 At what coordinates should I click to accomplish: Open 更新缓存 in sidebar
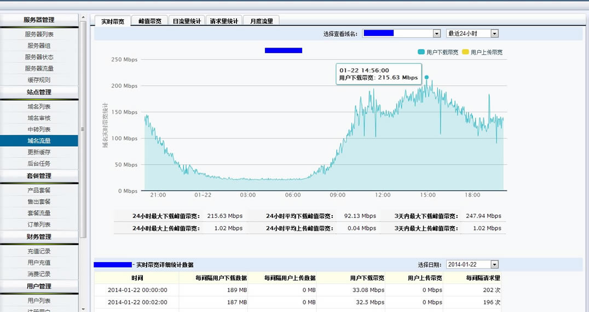point(39,152)
